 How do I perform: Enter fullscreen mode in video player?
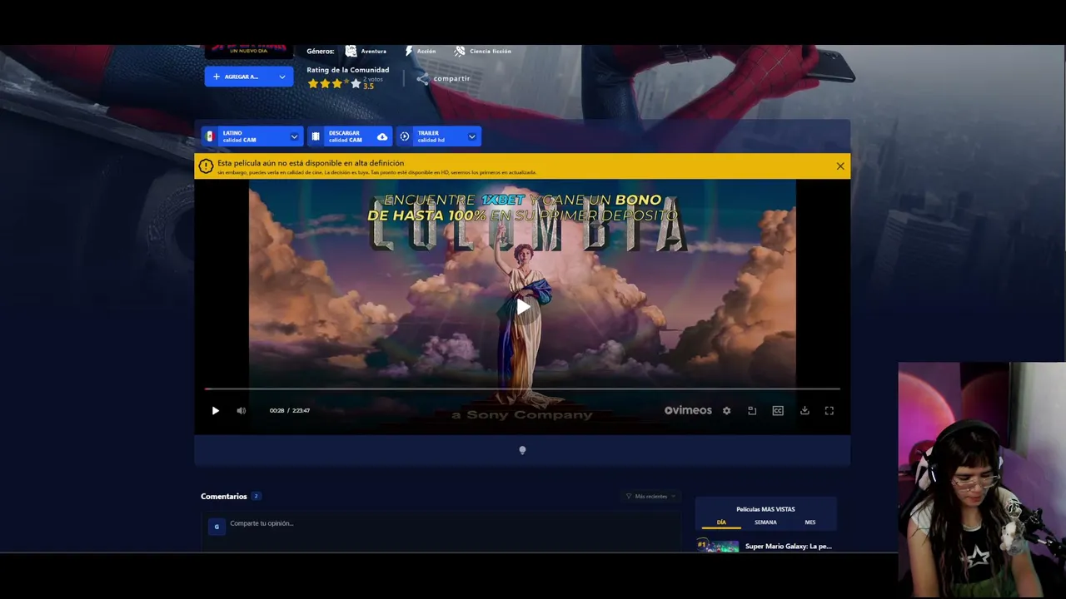[829, 410]
